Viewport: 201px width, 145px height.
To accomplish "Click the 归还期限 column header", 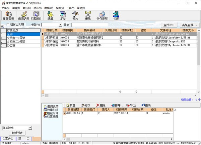I will [x=122, y=110].
